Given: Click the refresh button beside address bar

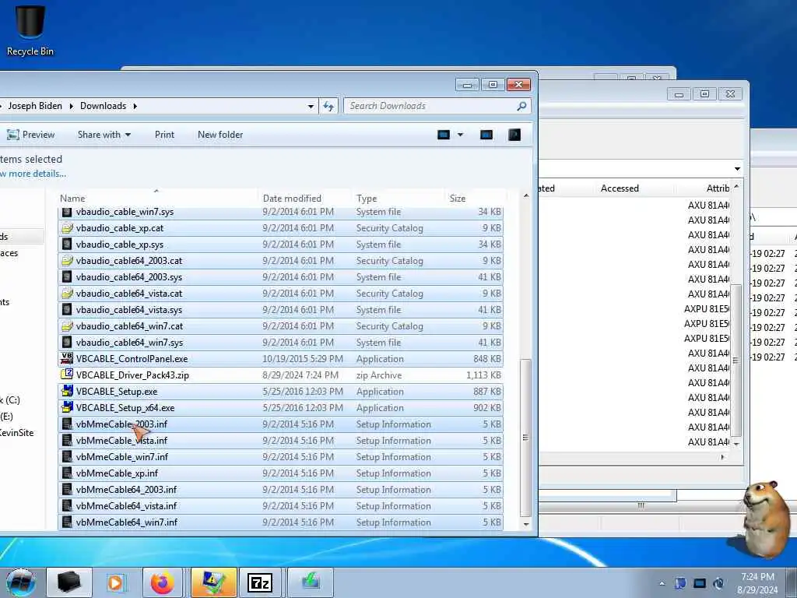Looking at the screenshot, I should [328, 106].
